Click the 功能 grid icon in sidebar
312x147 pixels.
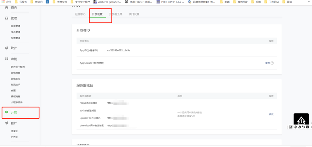(x=7, y=59)
